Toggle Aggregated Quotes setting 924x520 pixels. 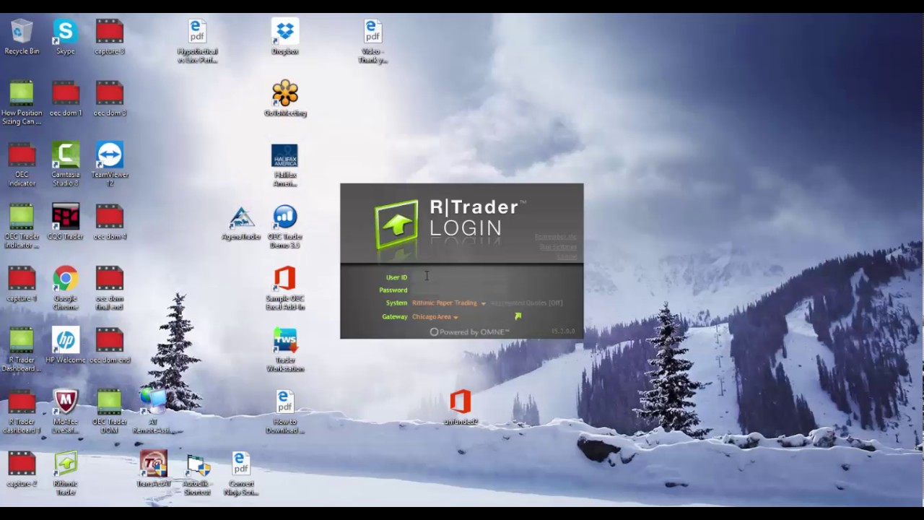click(x=526, y=303)
